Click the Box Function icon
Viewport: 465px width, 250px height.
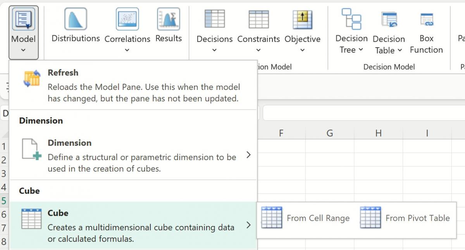coord(426,19)
